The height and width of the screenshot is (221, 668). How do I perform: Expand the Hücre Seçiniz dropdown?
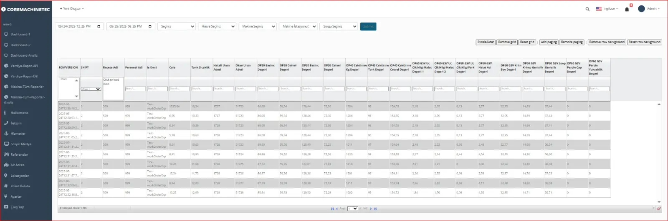pyautogui.click(x=217, y=27)
